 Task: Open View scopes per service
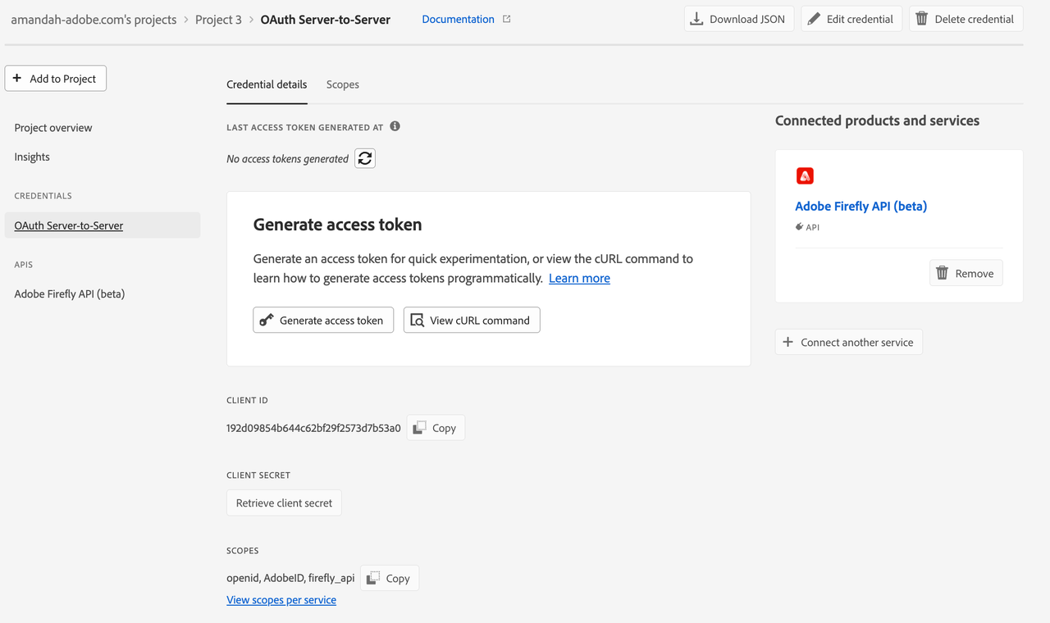tap(281, 599)
